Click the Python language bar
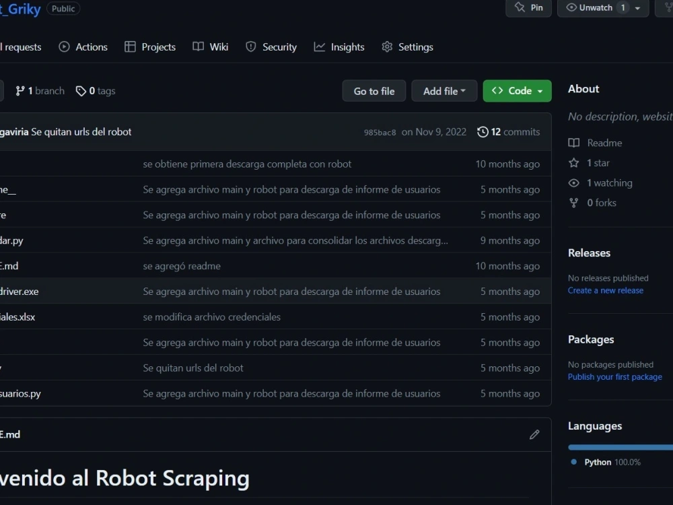Viewport: 673px width, 505px height. (x=621, y=448)
